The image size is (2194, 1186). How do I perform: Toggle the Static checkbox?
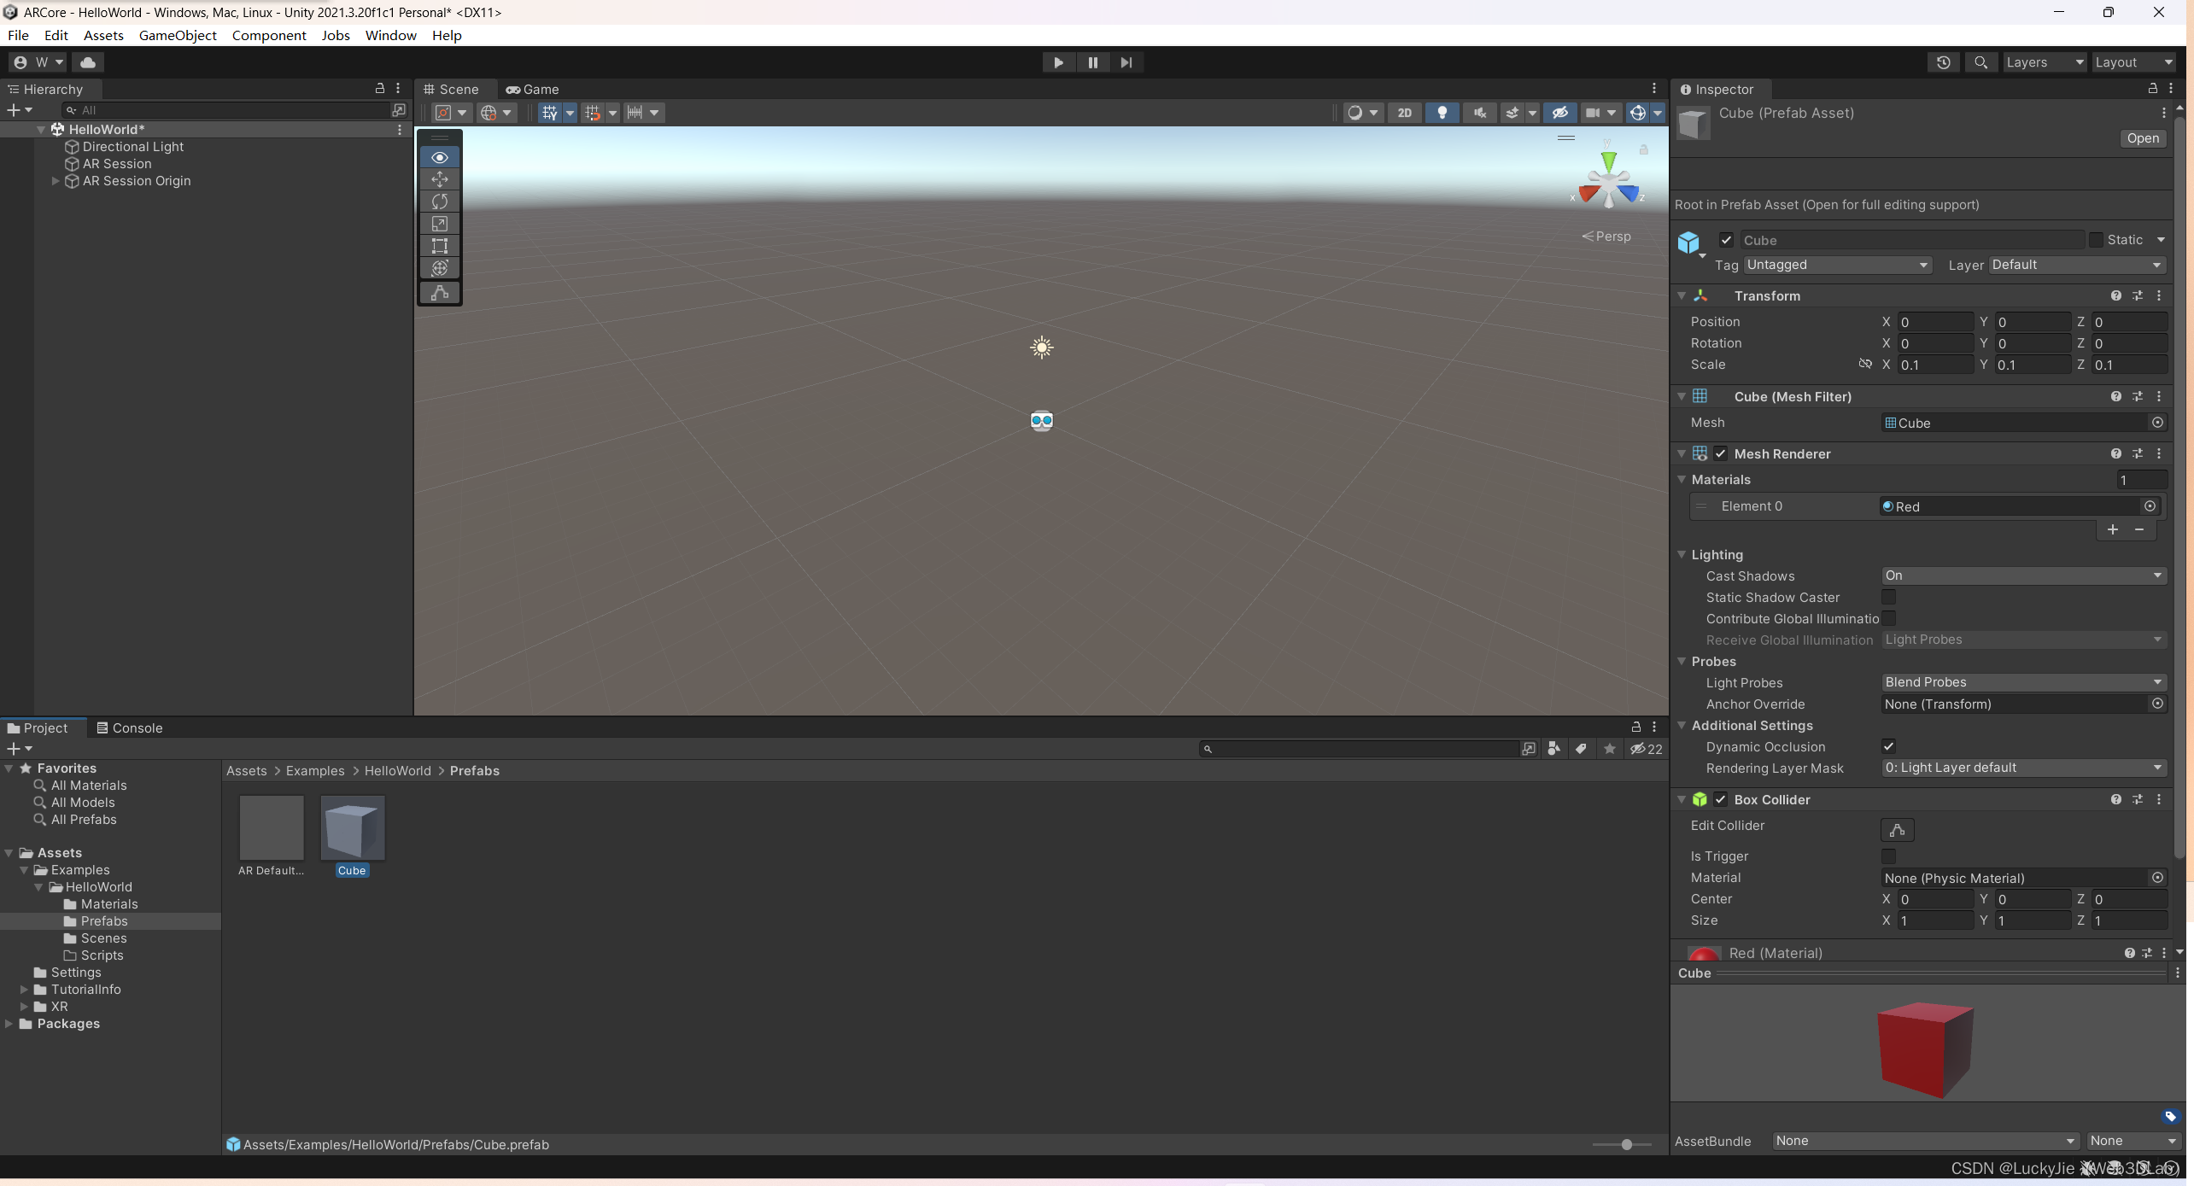pos(2096,240)
